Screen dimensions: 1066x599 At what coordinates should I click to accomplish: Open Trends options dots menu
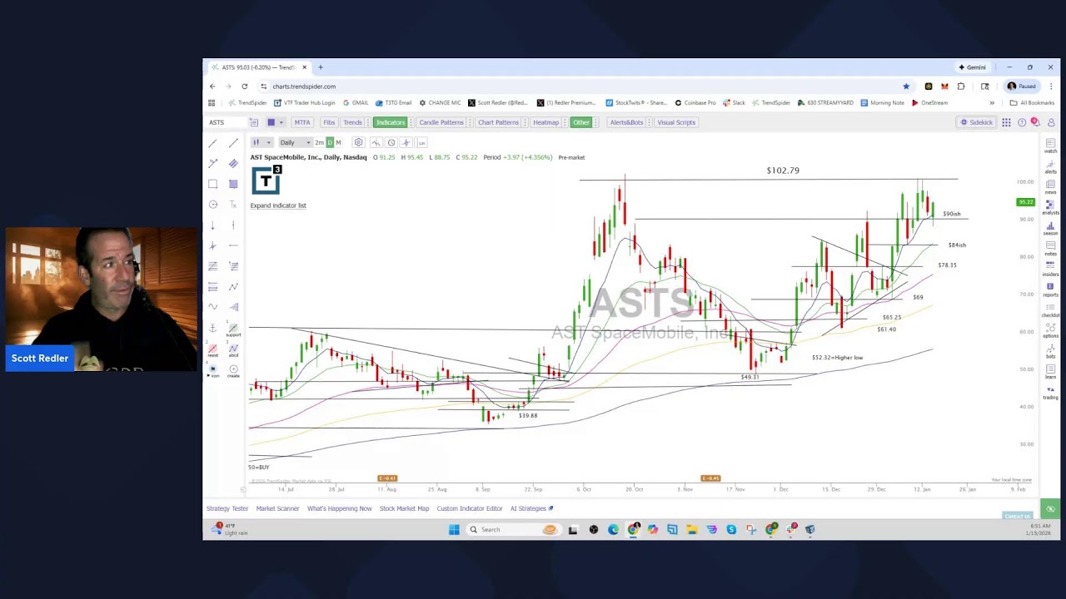click(x=368, y=122)
